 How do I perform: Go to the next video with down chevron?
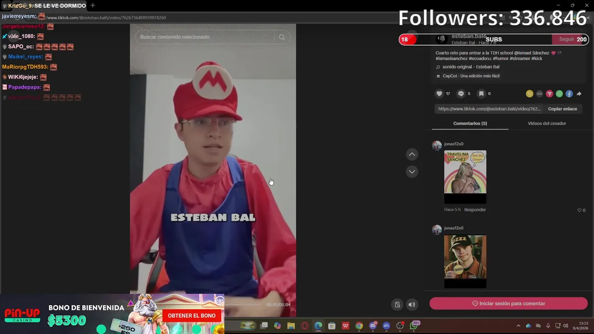coord(412,172)
